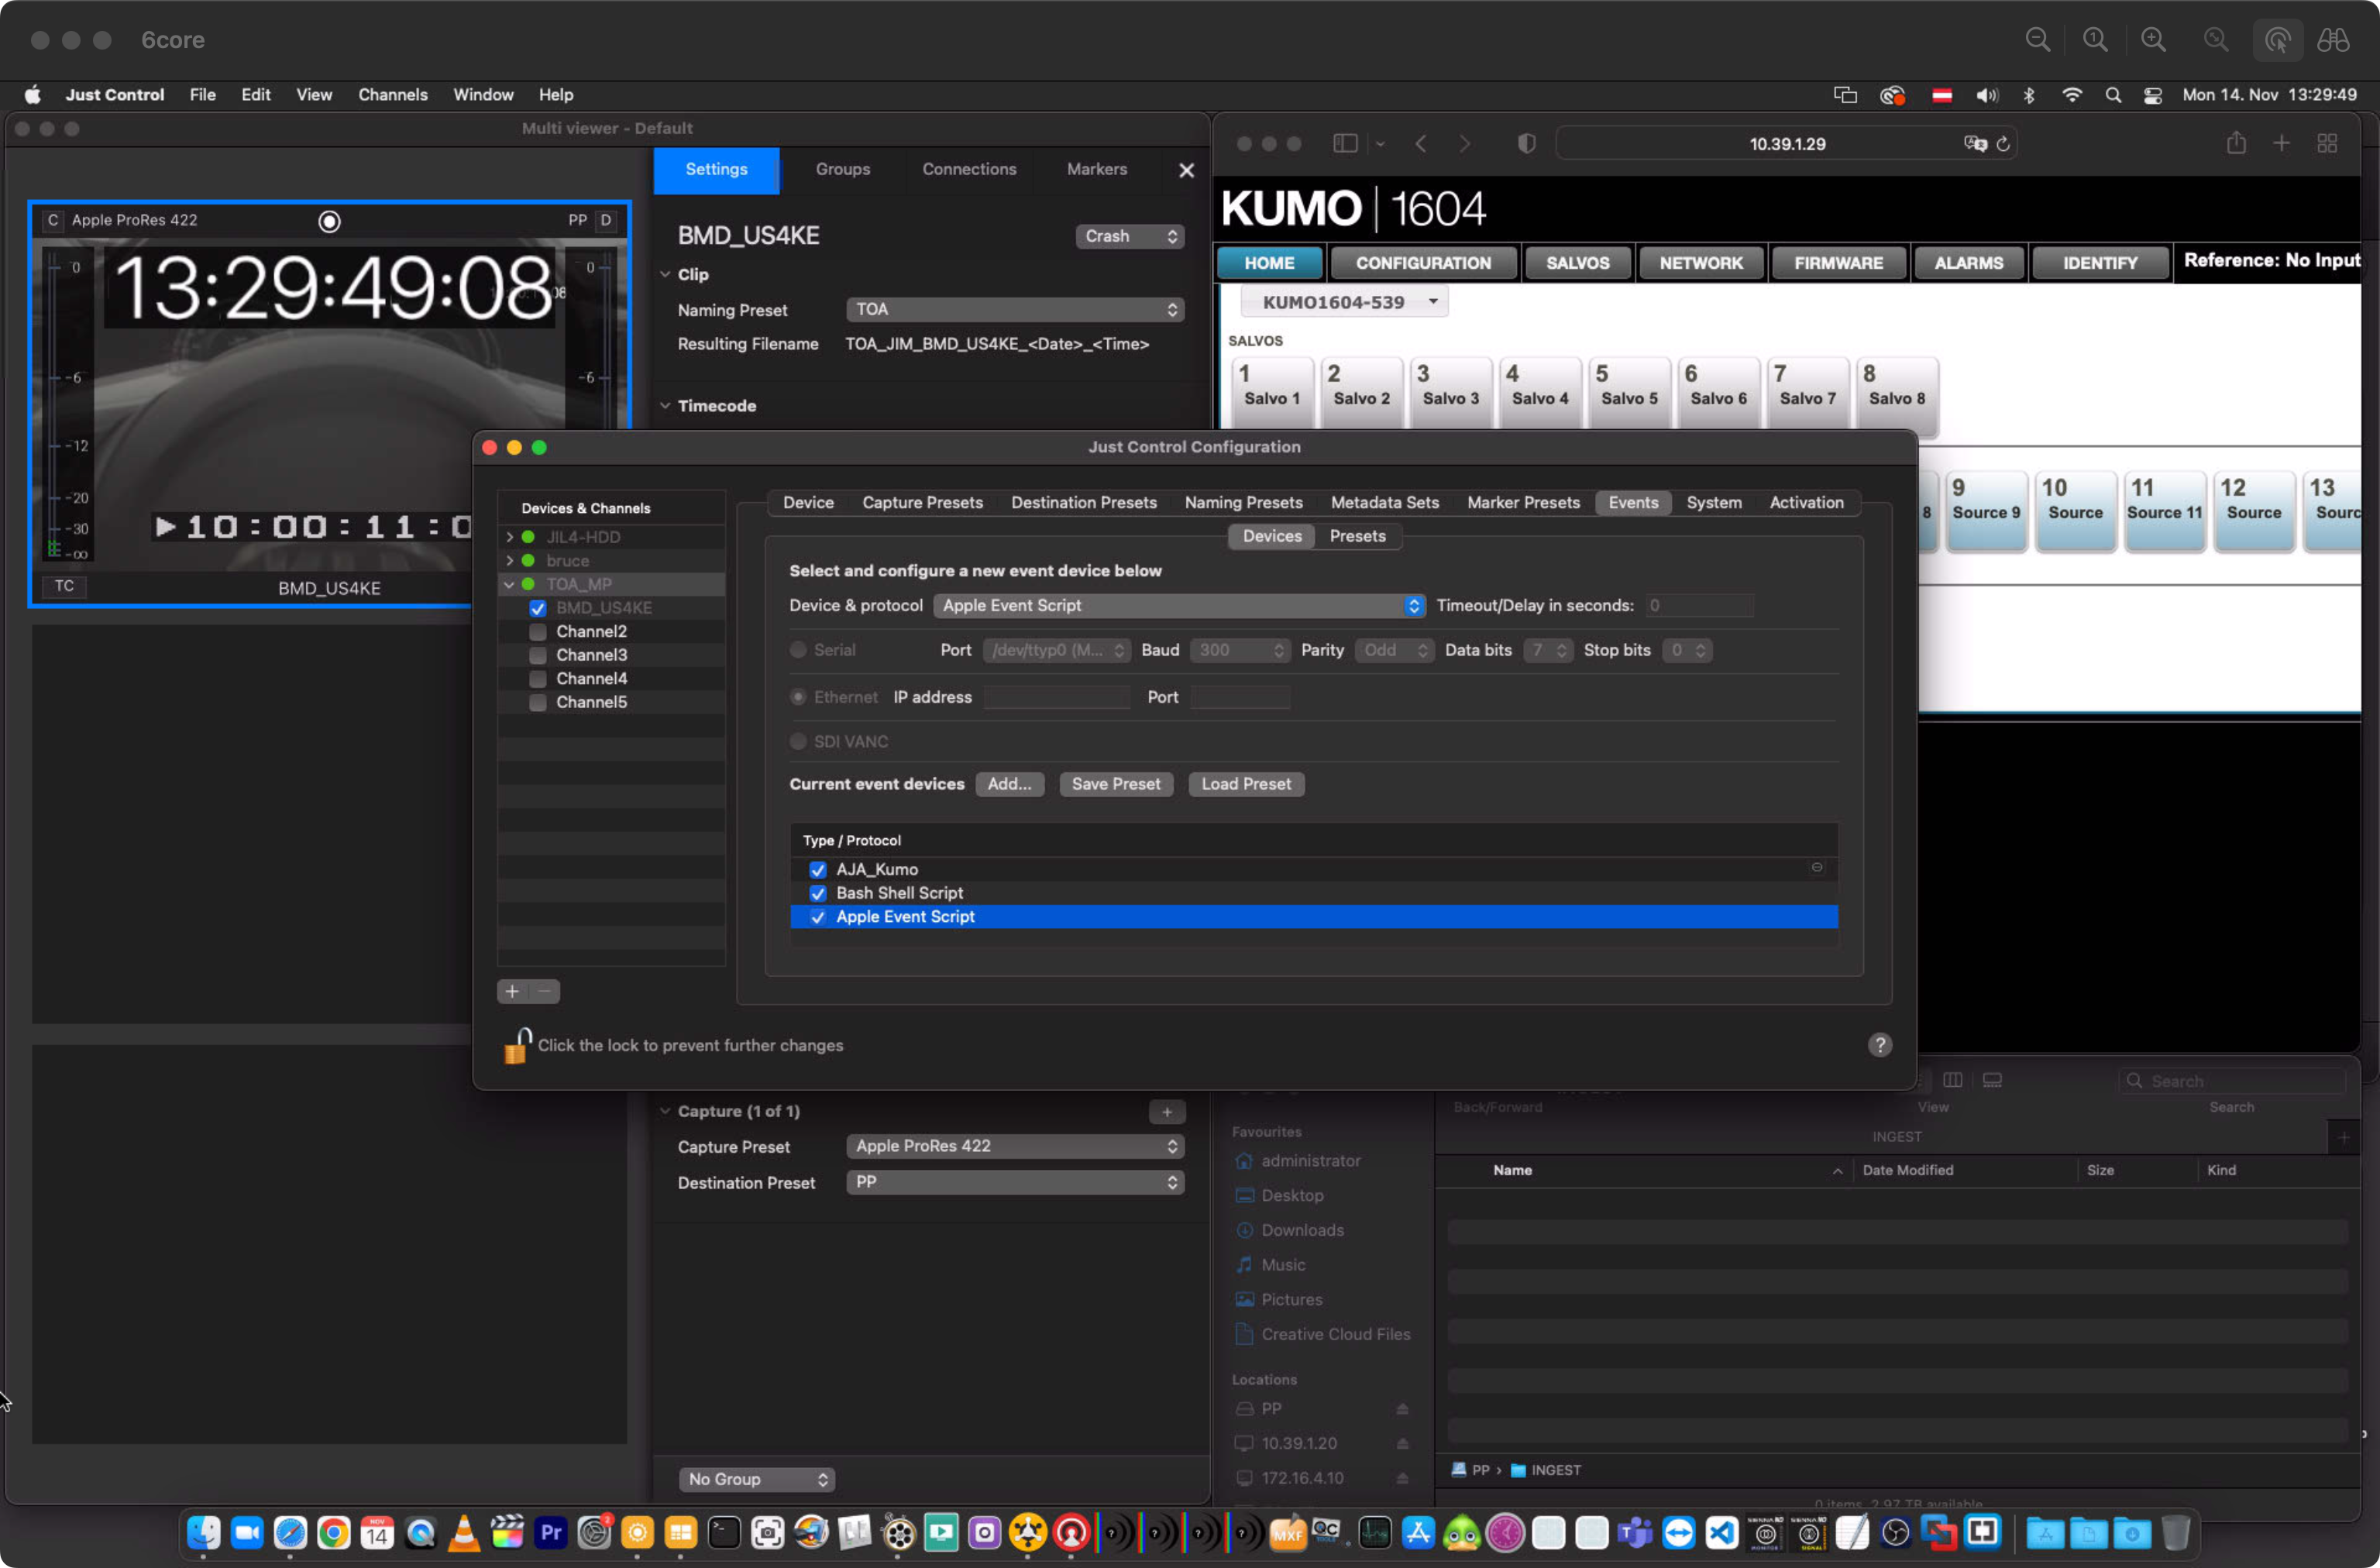Open Finder from the Dock

point(204,1532)
